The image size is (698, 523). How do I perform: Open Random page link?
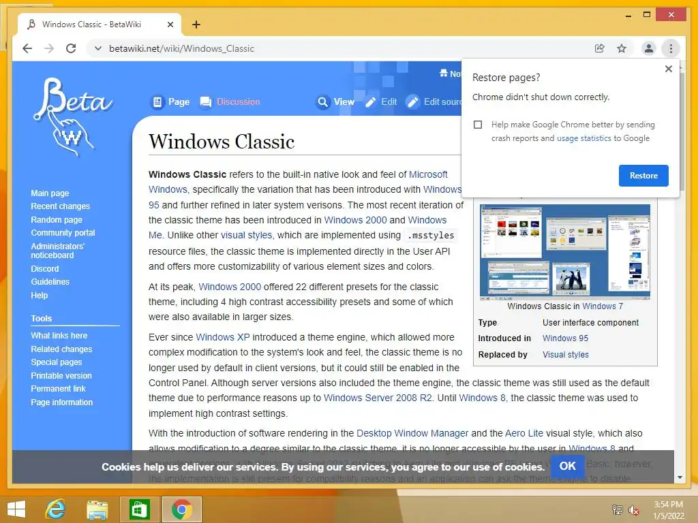pos(57,220)
